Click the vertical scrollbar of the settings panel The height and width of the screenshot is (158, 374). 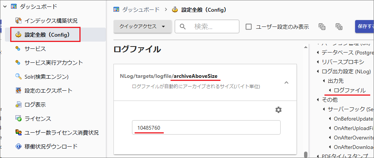[305, 98]
